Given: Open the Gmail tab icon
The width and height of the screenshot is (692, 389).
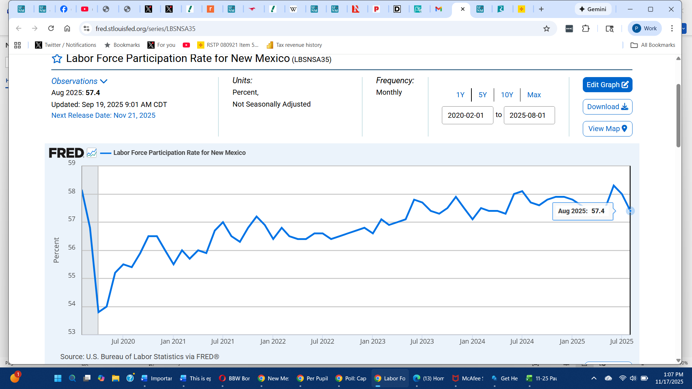Looking at the screenshot, I should (x=438, y=9).
